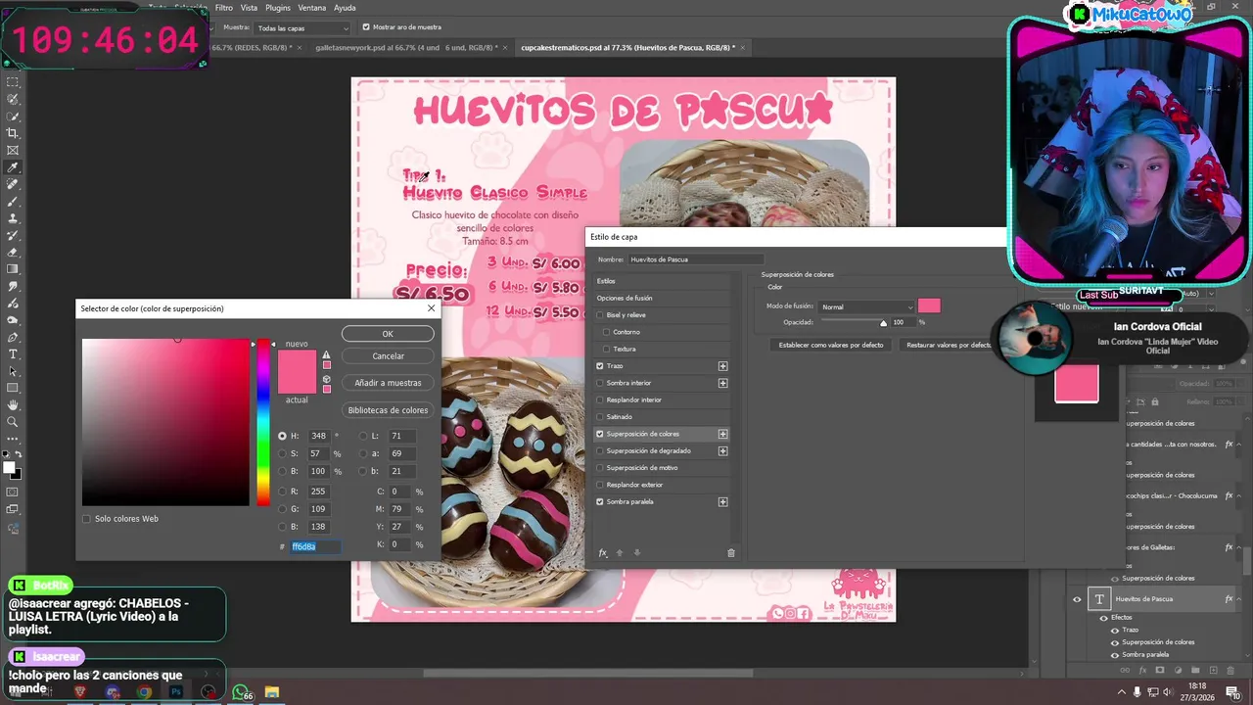Select the Zoom tool
1253x705 pixels.
(13, 422)
